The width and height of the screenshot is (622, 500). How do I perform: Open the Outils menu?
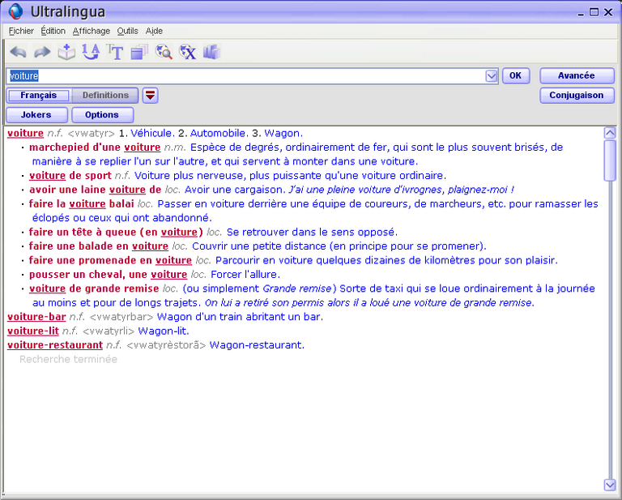[x=127, y=31]
